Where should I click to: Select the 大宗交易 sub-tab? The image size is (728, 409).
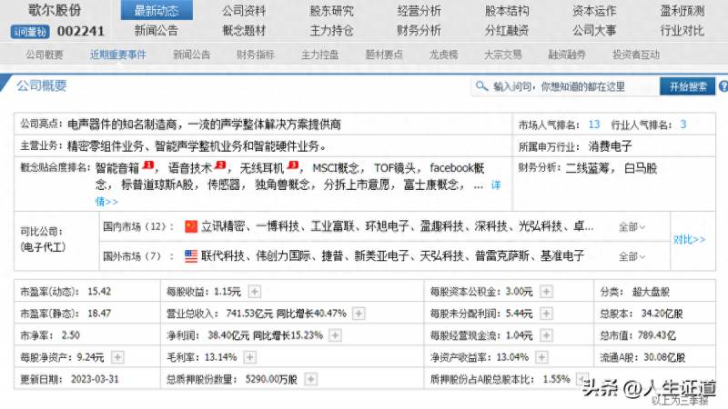[503, 55]
